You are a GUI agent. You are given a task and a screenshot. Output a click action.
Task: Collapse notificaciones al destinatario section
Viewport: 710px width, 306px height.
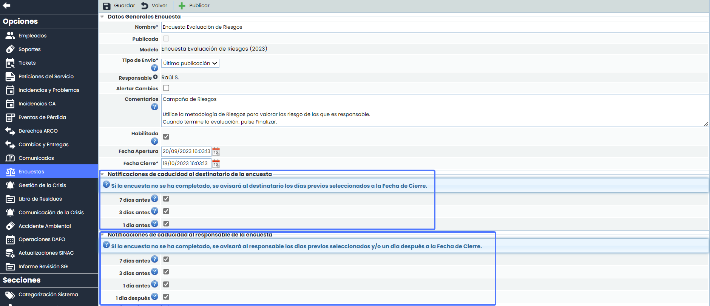click(102, 174)
